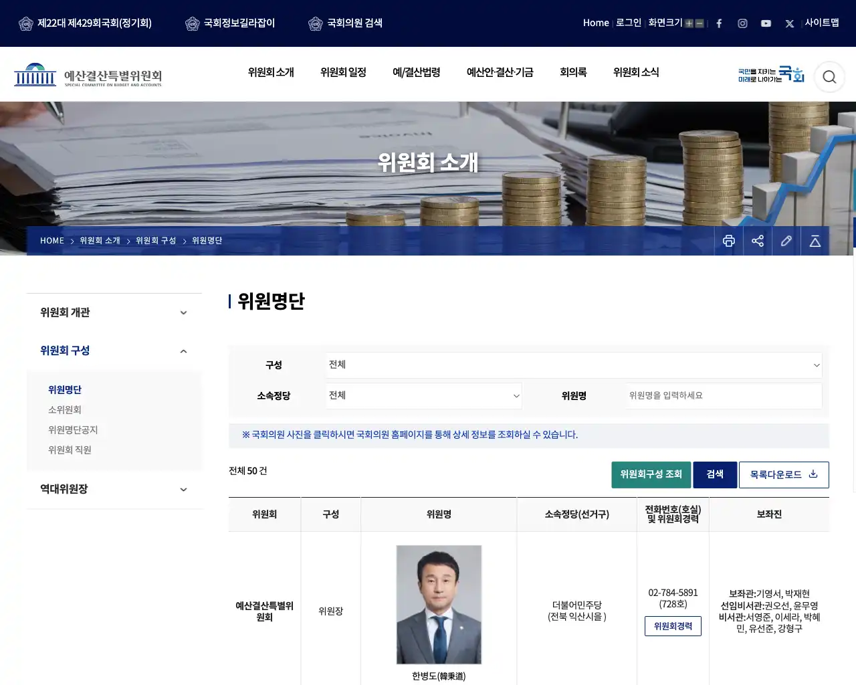Open 제22대 제429회국회(정기회) link
The width and height of the screenshot is (856, 685).
[85, 23]
